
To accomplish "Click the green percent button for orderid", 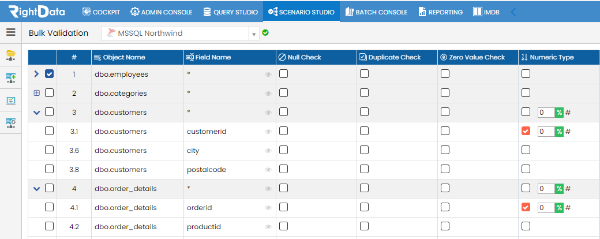I will (560, 208).
